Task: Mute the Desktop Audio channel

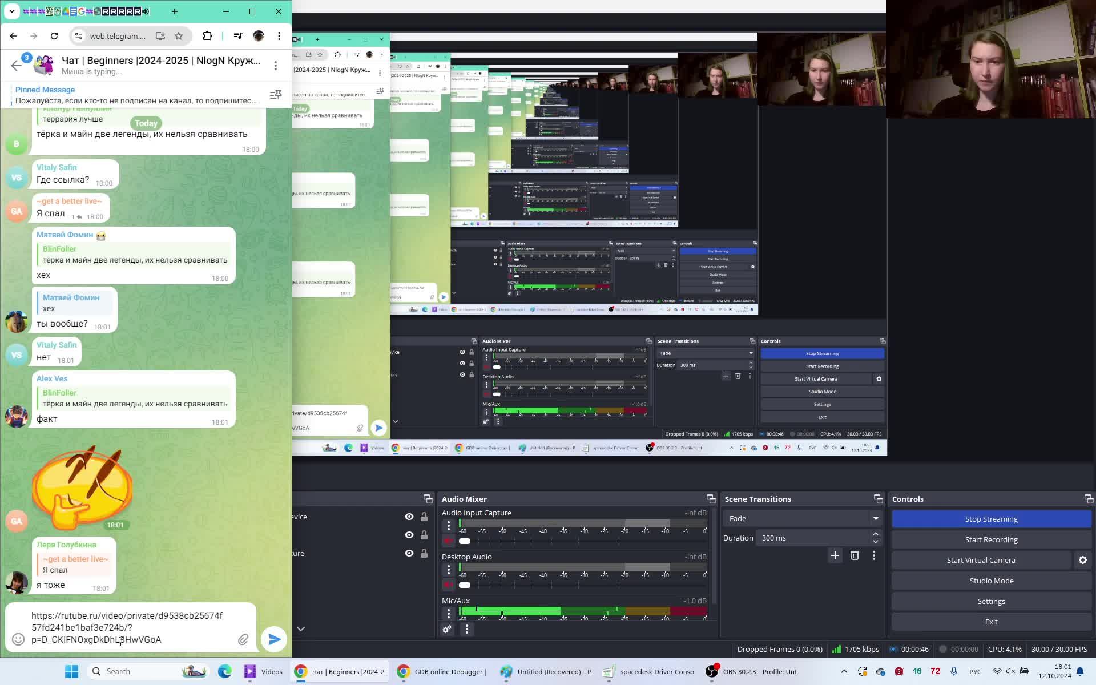Action: (x=448, y=585)
